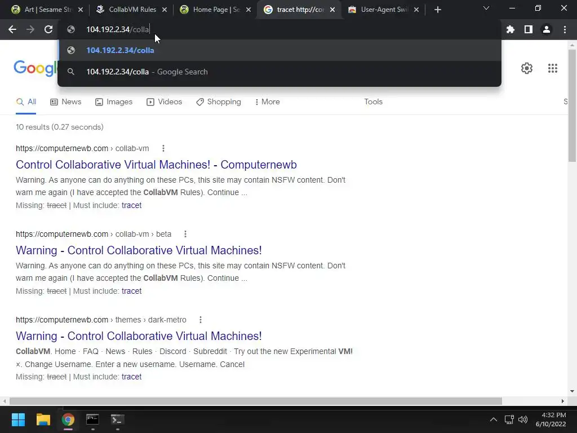The height and width of the screenshot is (433, 577).
Task: Select the 104.192.2.34/colla URL suggestion
Action: pos(279,50)
